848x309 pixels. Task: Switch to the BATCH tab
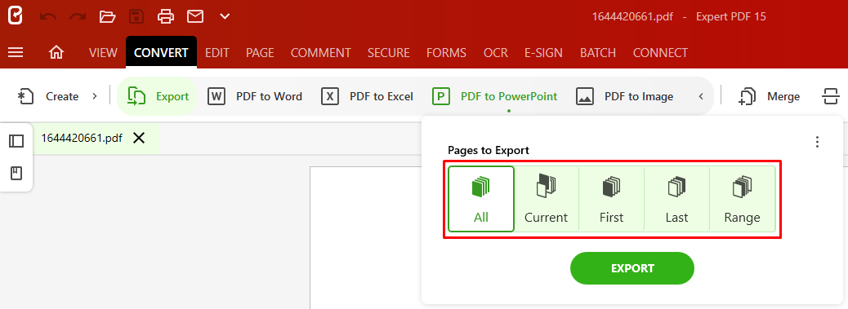[x=598, y=53]
